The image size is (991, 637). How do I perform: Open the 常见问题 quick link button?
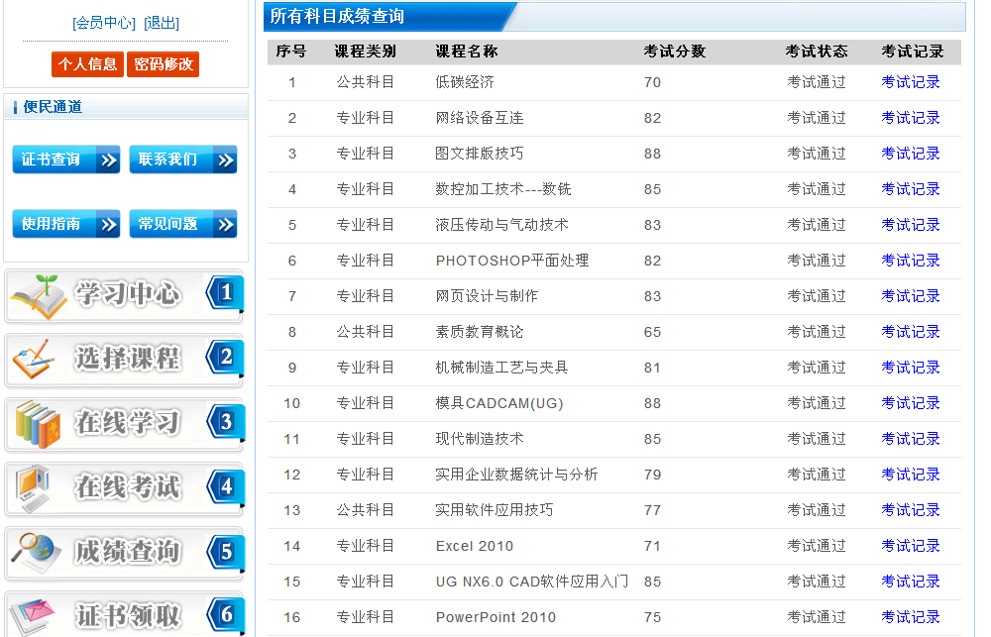(x=183, y=224)
